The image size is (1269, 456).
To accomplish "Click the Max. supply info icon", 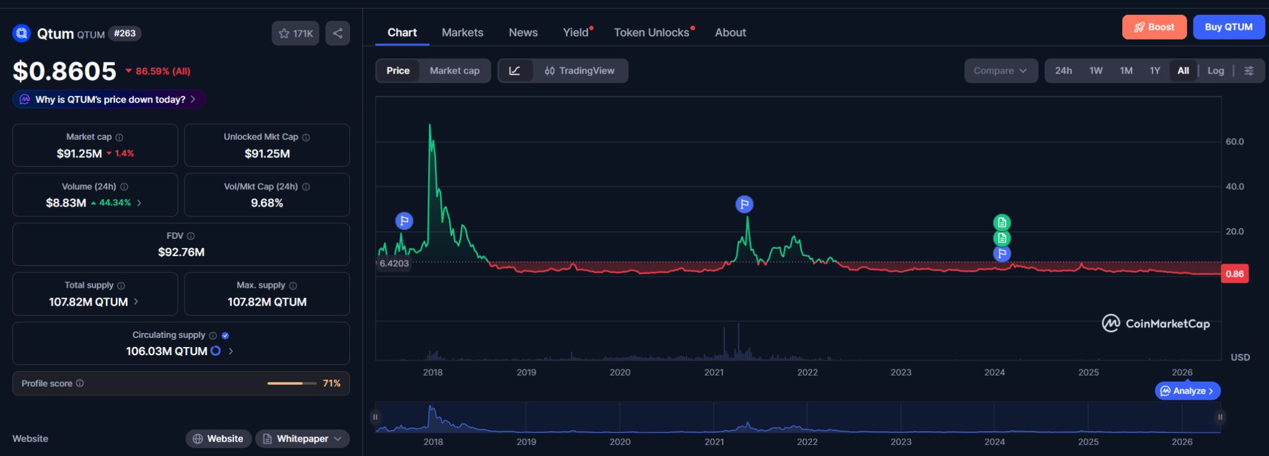I will pyautogui.click(x=293, y=286).
